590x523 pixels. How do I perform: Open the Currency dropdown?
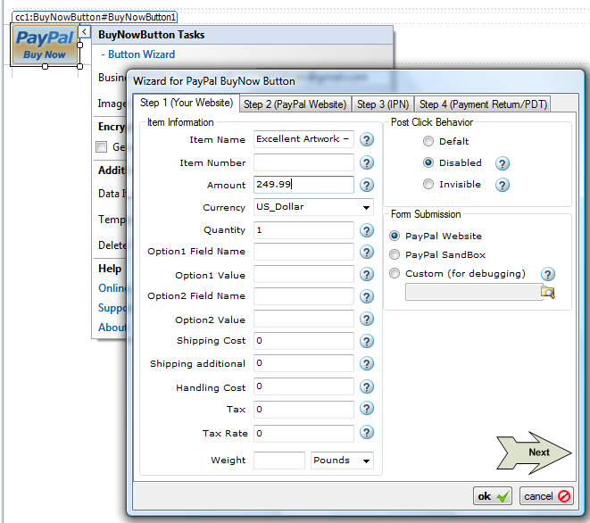point(366,208)
